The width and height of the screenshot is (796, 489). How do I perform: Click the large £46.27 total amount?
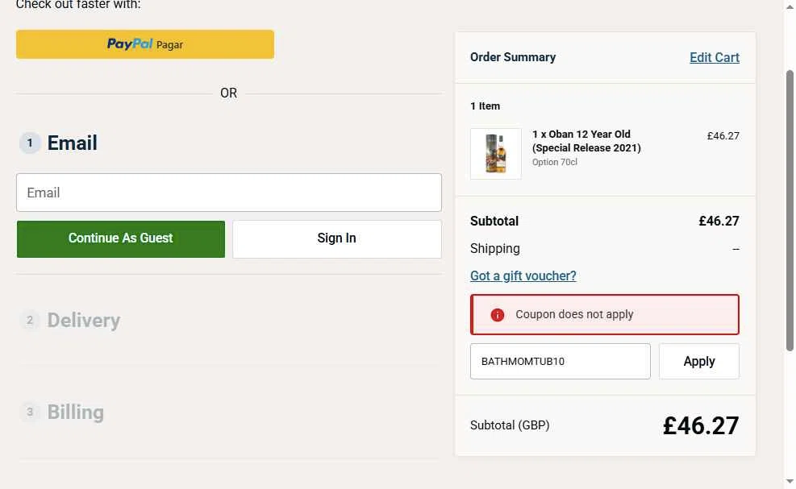pos(701,425)
